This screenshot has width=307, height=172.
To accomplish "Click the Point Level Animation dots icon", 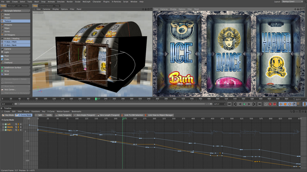I will (x=298, y=104).
